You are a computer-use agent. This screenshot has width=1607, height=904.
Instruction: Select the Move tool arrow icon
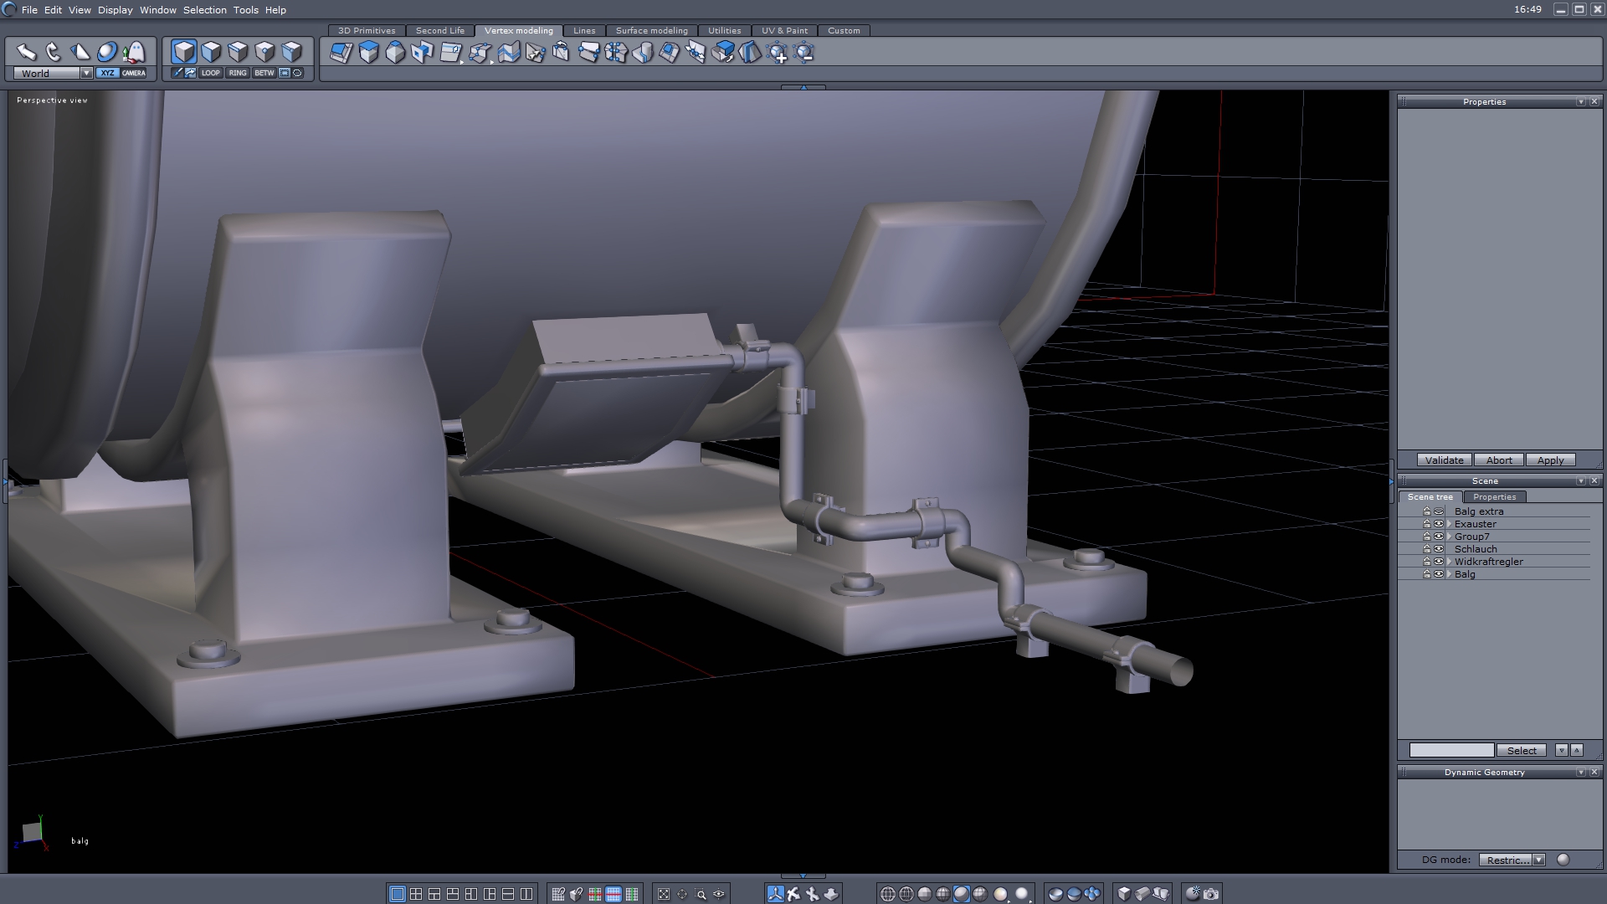[26, 52]
